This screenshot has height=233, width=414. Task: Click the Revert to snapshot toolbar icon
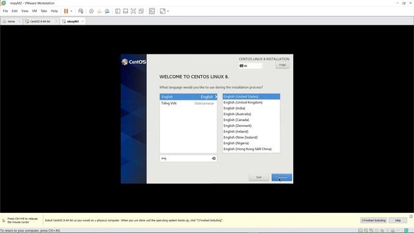point(99,11)
